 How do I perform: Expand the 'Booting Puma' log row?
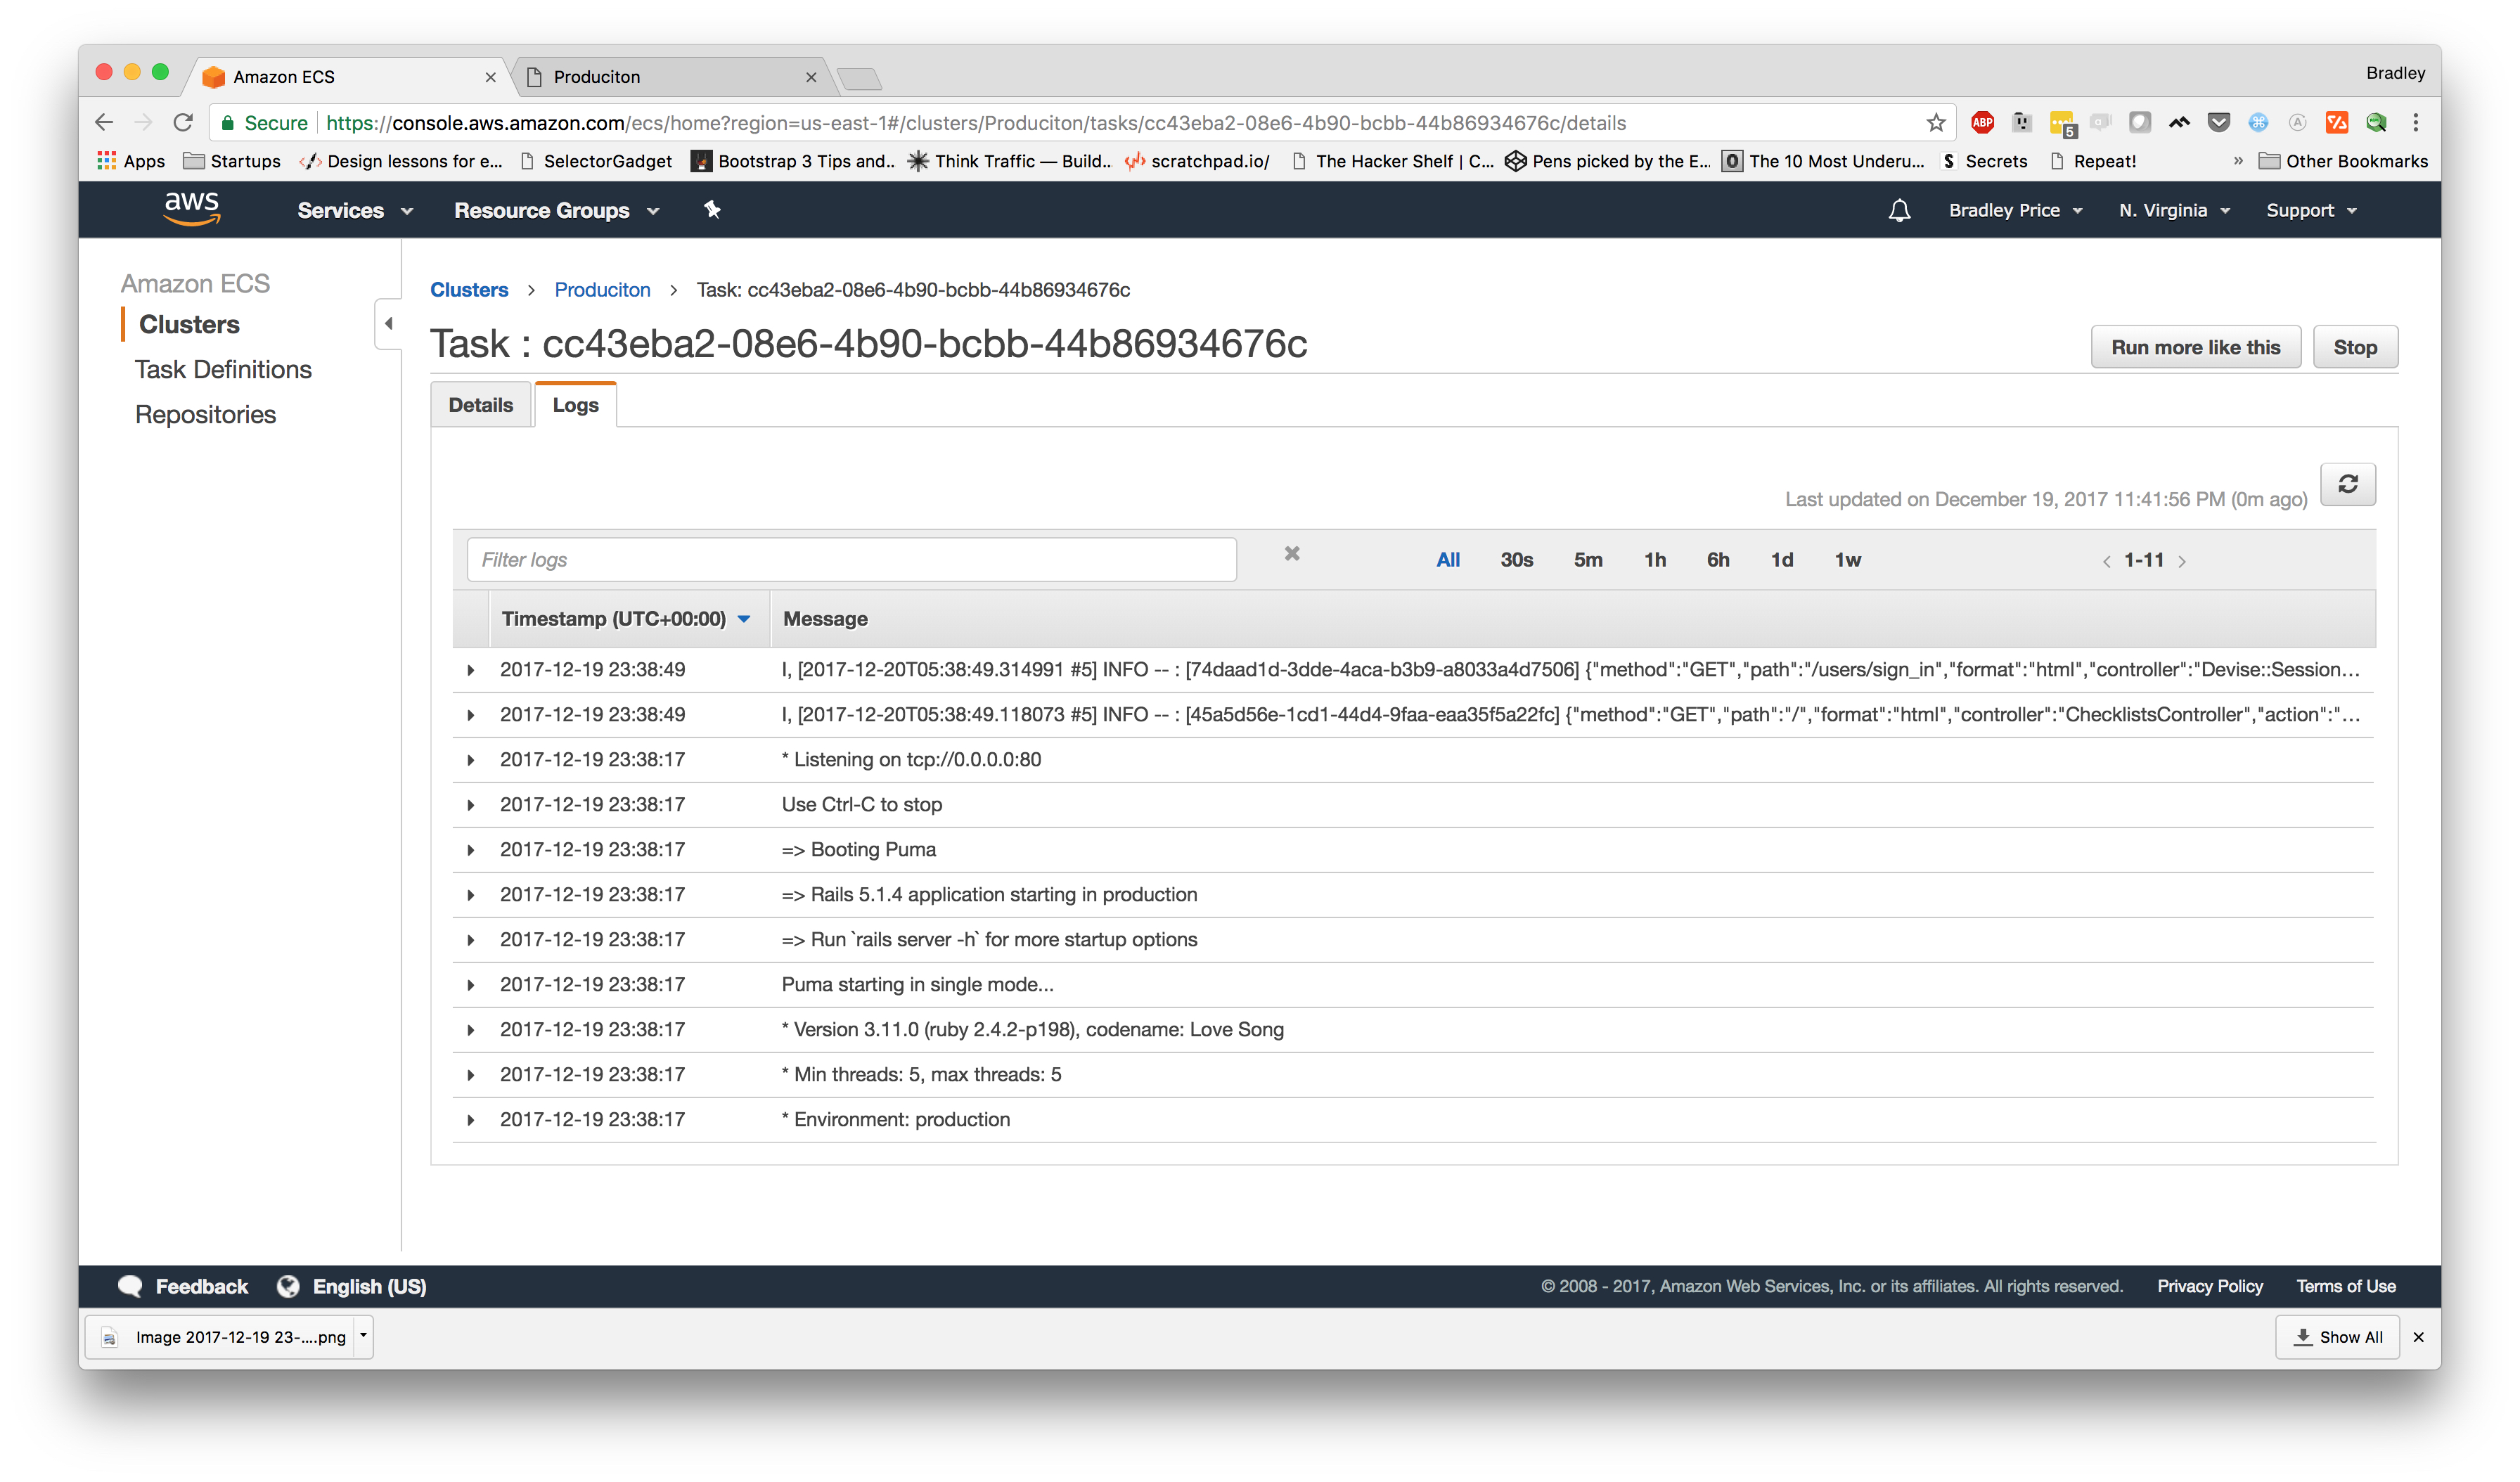point(470,850)
